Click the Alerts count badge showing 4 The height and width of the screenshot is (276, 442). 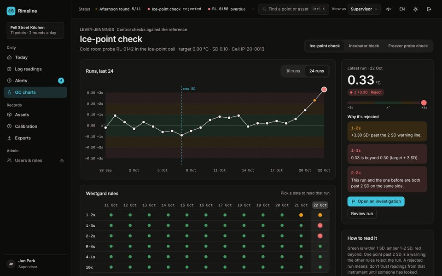tap(61, 80)
